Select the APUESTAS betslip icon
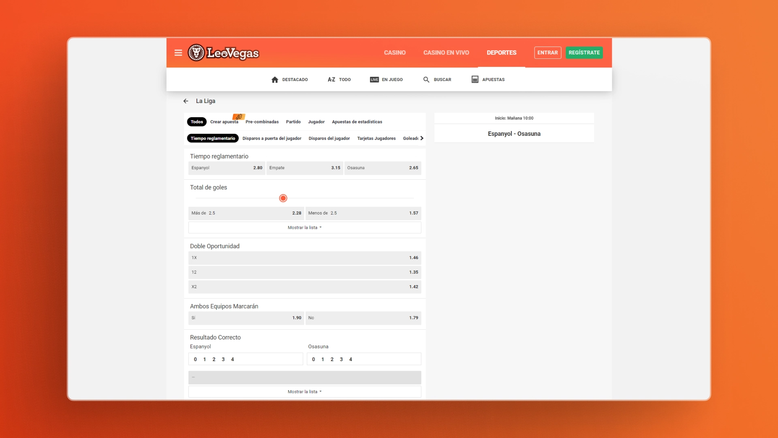 [x=474, y=79]
